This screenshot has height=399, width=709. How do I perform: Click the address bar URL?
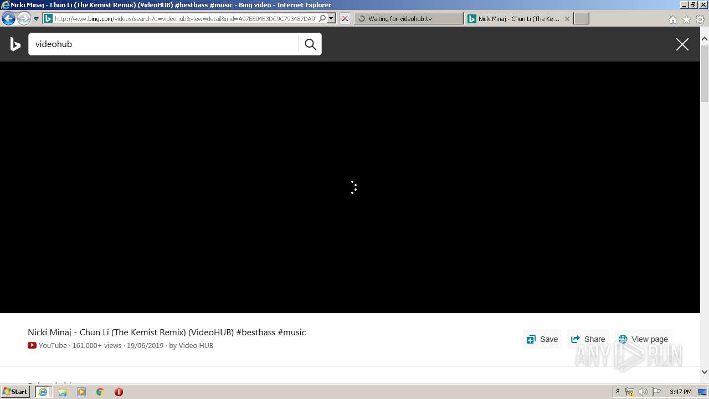(185, 18)
